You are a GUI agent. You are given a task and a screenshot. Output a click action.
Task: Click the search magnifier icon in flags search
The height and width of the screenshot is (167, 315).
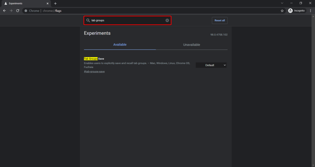pos(88,21)
